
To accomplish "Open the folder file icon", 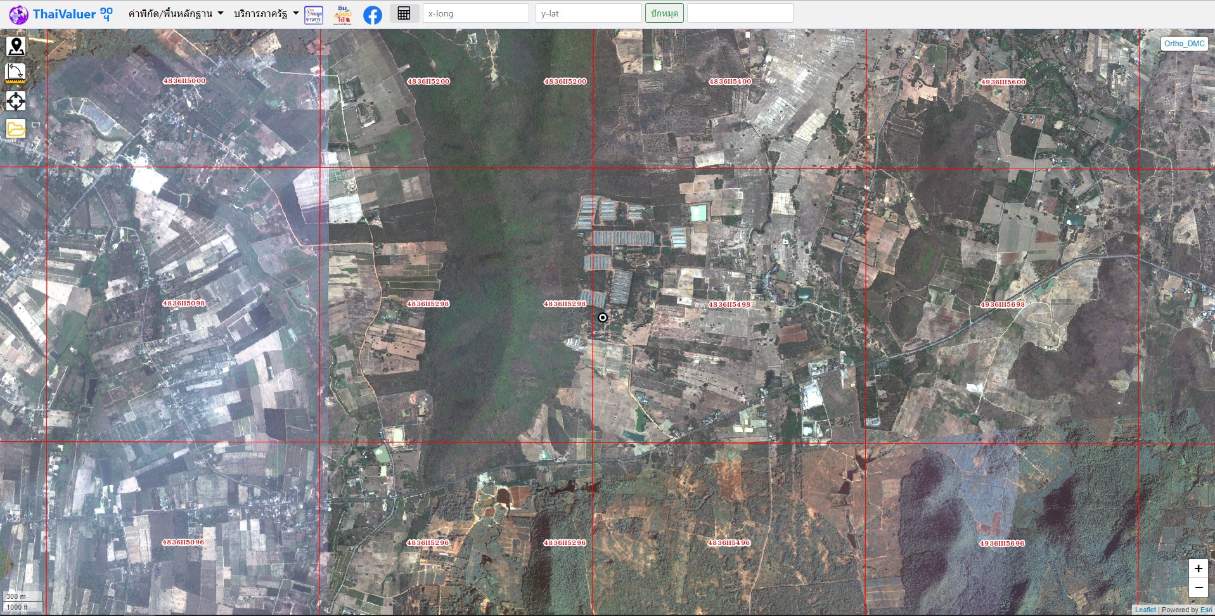I will [16, 129].
